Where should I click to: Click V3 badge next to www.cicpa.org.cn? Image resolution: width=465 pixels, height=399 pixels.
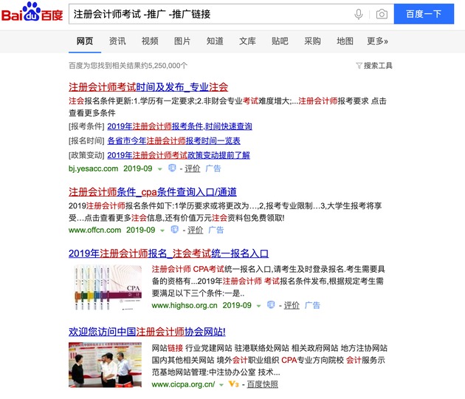[x=234, y=384]
